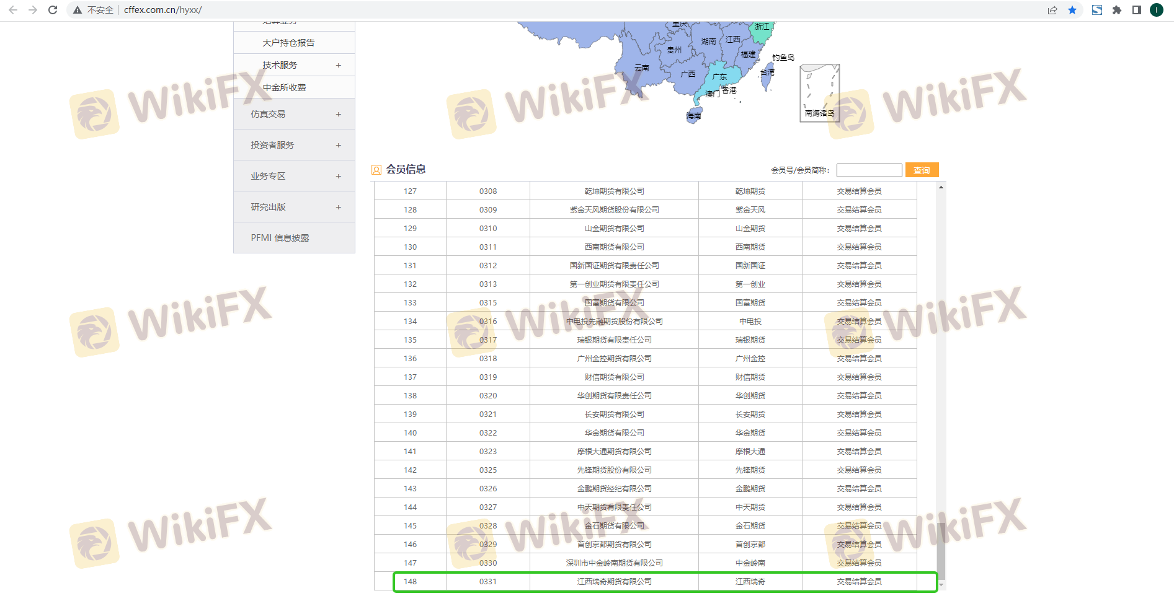1174x614 pixels.
Task: Open the extensions puzzle icon
Action: click(x=1117, y=10)
